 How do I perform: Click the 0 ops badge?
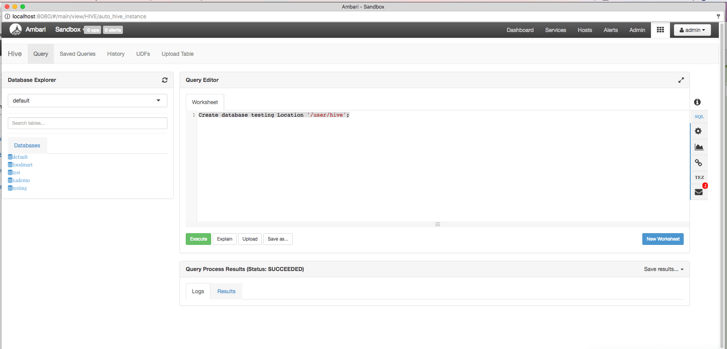point(93,30)
